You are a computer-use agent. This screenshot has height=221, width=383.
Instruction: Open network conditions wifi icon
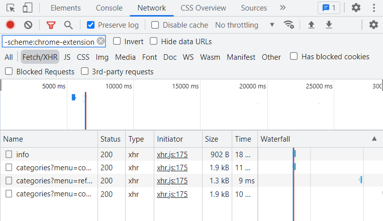click(x=289, y=25)
